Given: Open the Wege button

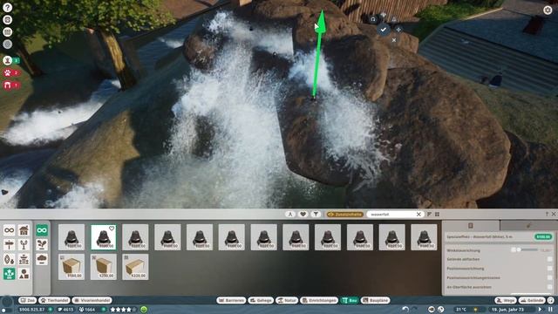Looking at the screenshot, I should [x=506, y=300].
